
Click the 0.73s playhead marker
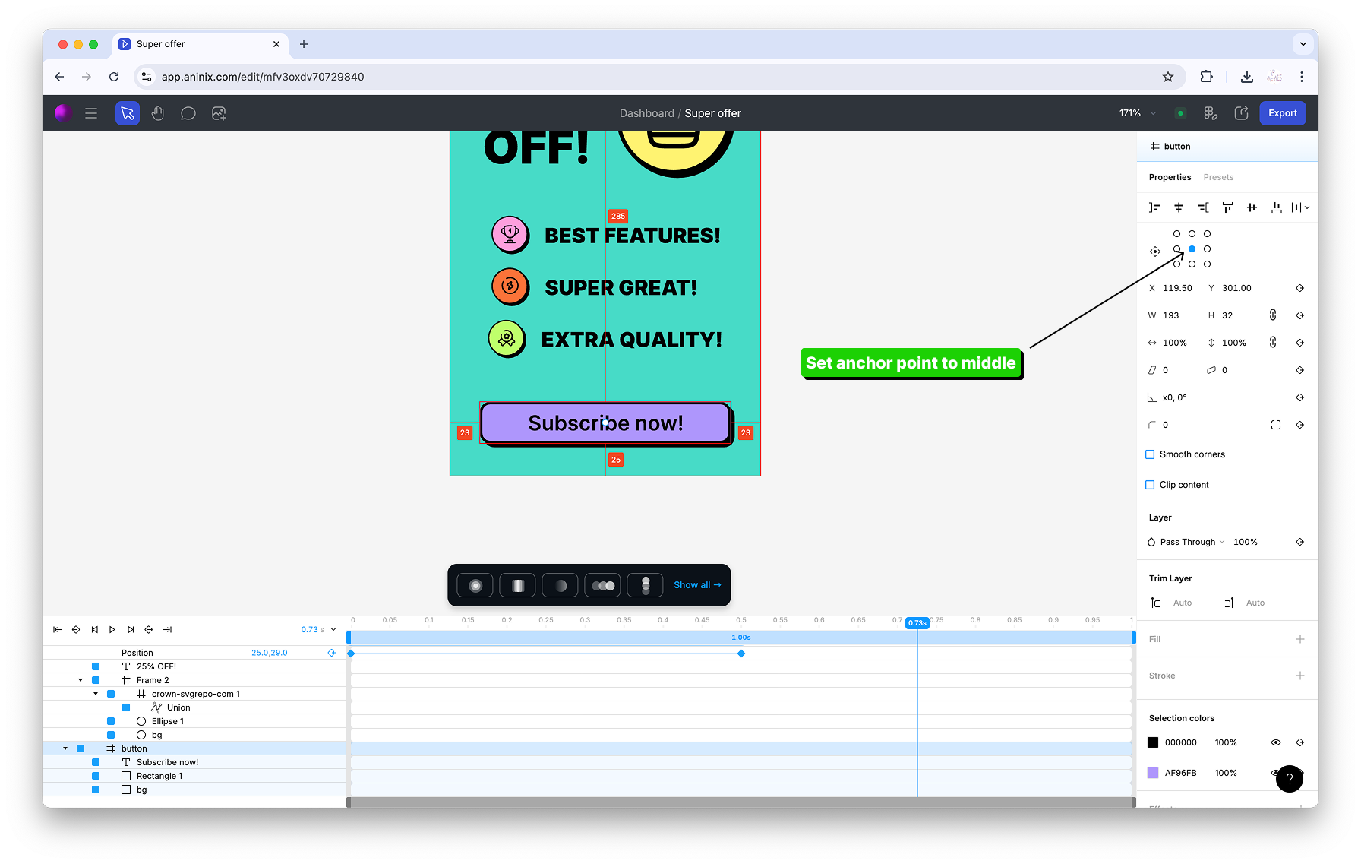(917, 623)
